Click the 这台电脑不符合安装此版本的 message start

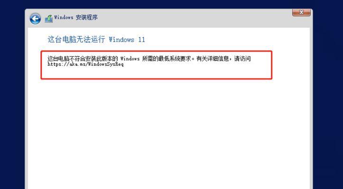coord(83,59)
